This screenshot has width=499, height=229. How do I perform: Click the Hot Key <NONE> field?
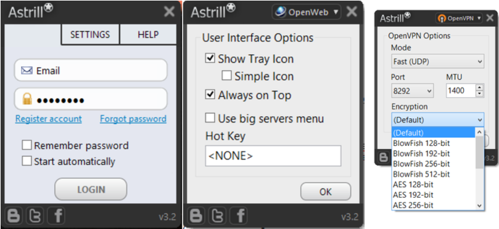click(273, 156)
